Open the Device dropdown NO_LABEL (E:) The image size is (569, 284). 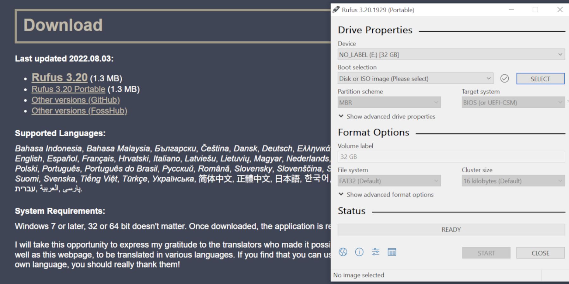tap(451, 55)
